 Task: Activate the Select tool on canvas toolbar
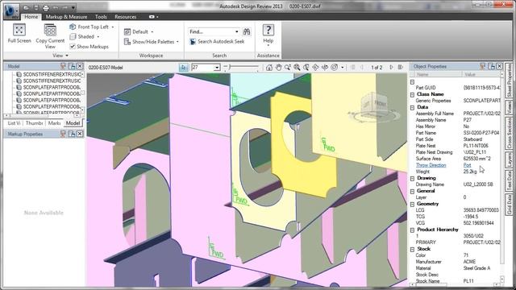point(184,68)
